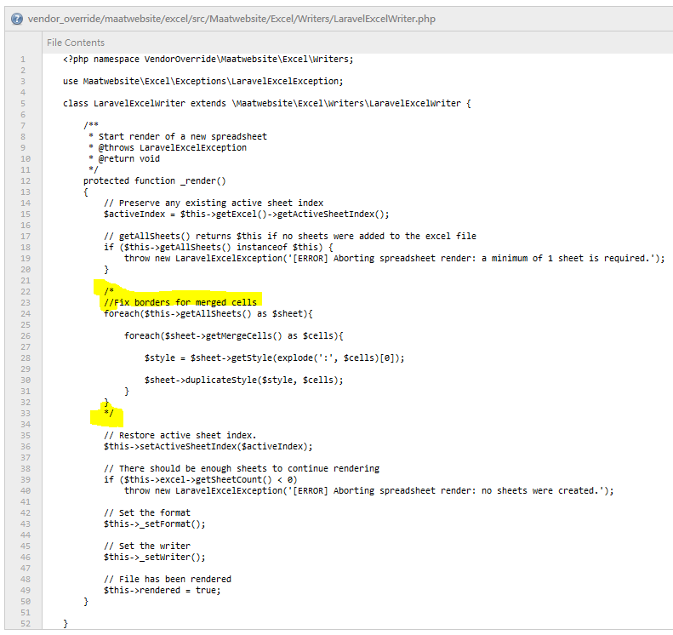Click the 'a minimum of 1 sheet is required' throw line
Viewport: 673px width, 635px height.
(395, 259)
